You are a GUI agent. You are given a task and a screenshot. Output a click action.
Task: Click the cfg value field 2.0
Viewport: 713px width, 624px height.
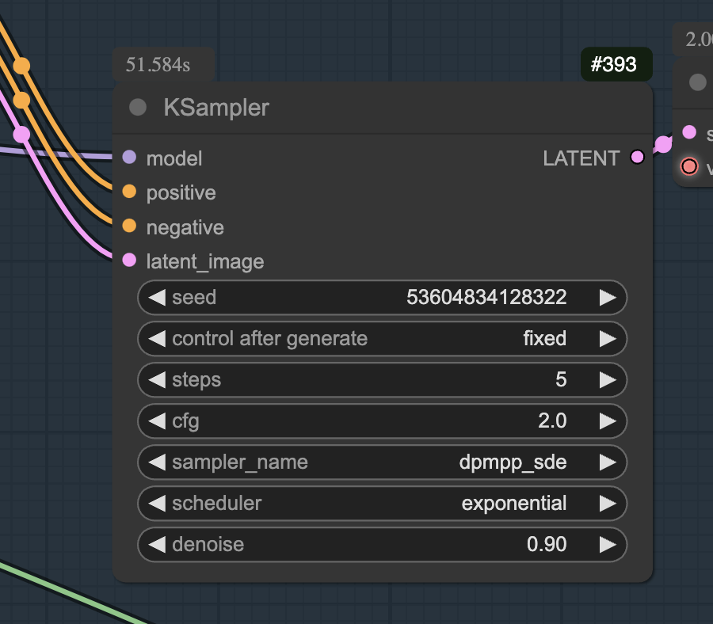pyautogui.click(x=383, y=421)
